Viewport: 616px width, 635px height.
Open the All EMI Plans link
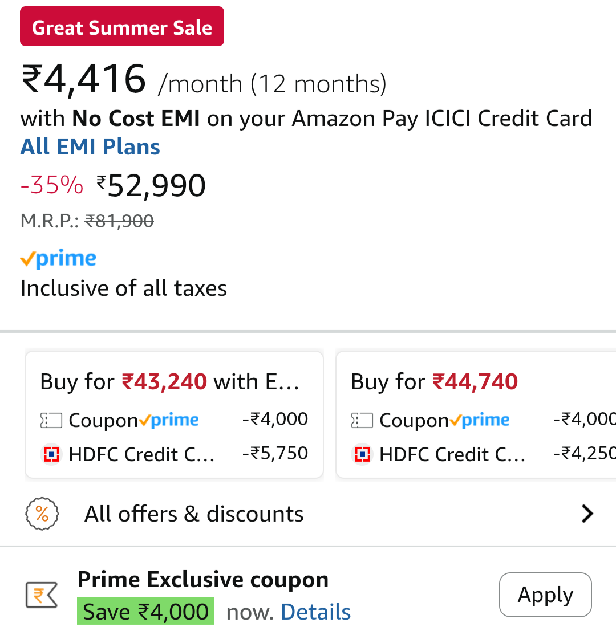pyautogui.click(x=90, y=147)
